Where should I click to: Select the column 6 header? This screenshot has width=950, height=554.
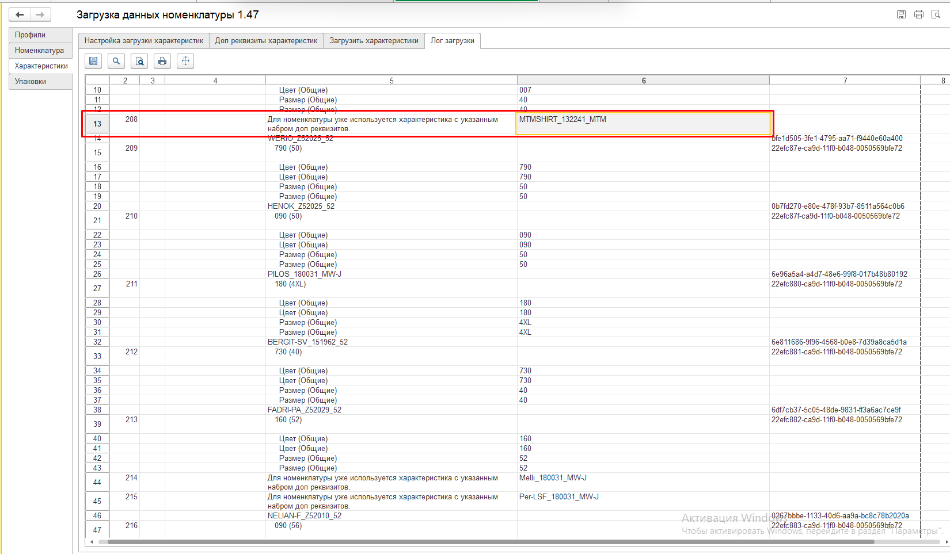click(x=643, y=81)
